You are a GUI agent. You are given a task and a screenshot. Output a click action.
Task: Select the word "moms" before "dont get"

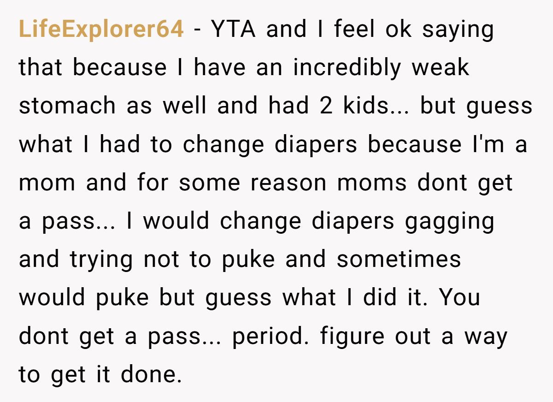click(372, 183)
